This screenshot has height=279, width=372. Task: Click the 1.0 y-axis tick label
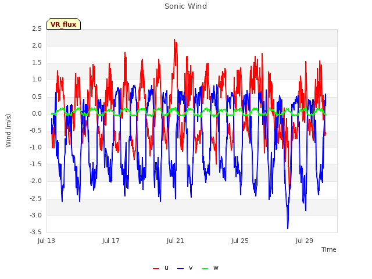tap(37, 80)
